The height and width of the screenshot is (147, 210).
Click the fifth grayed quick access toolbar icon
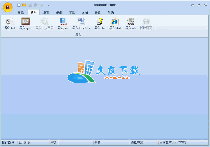tap(42, 5)
